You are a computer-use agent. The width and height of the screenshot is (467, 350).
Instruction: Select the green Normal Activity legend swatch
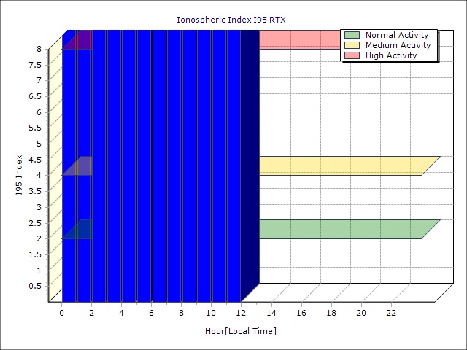tap(352, 35)
